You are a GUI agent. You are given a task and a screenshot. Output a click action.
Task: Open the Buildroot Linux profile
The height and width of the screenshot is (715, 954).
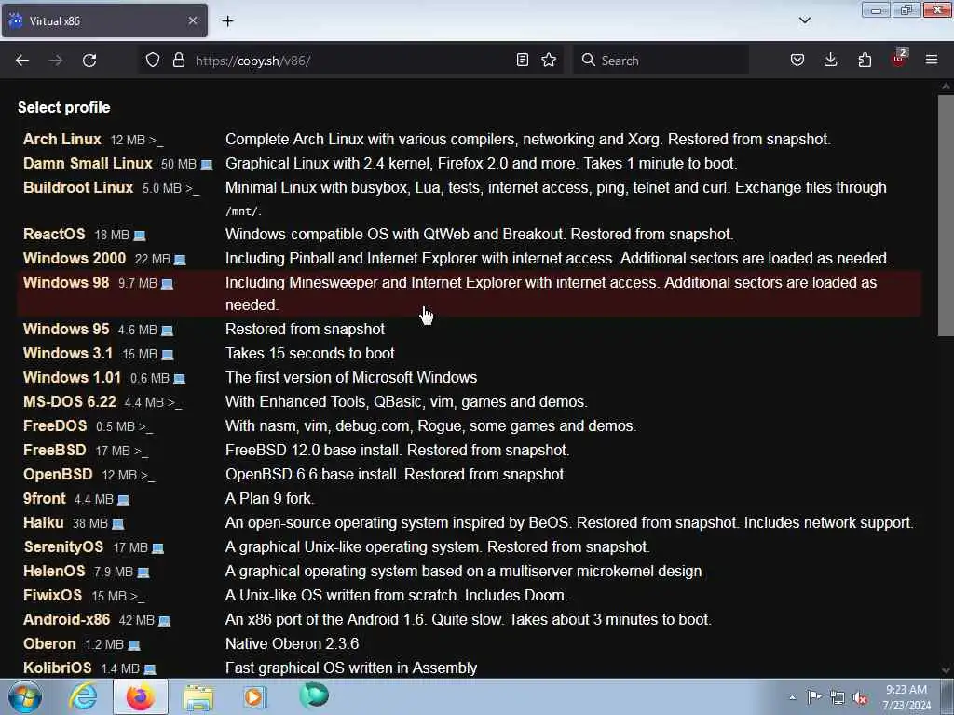tap(78, 188)
